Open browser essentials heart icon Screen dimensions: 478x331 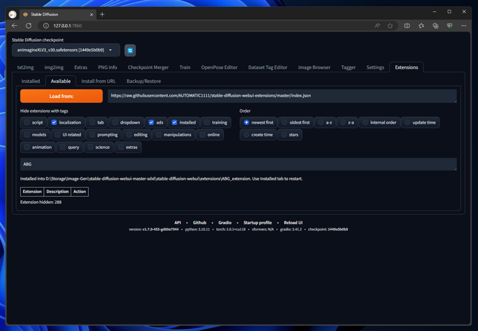coord(450,26)
